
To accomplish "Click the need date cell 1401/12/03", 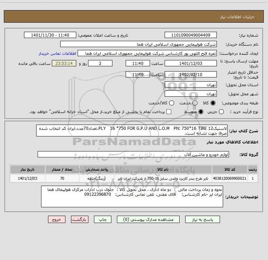I will 27,178.
